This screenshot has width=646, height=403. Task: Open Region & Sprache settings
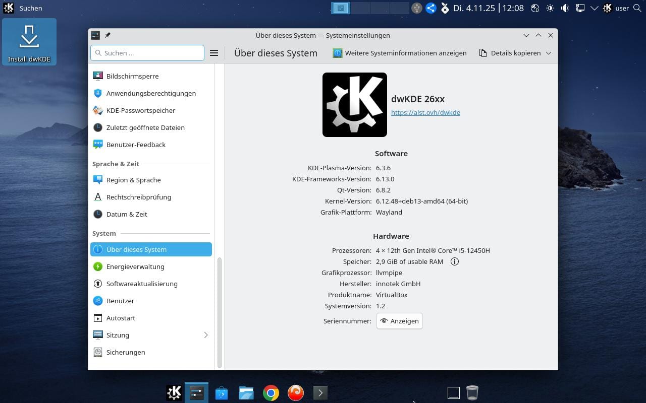point(133,180)
